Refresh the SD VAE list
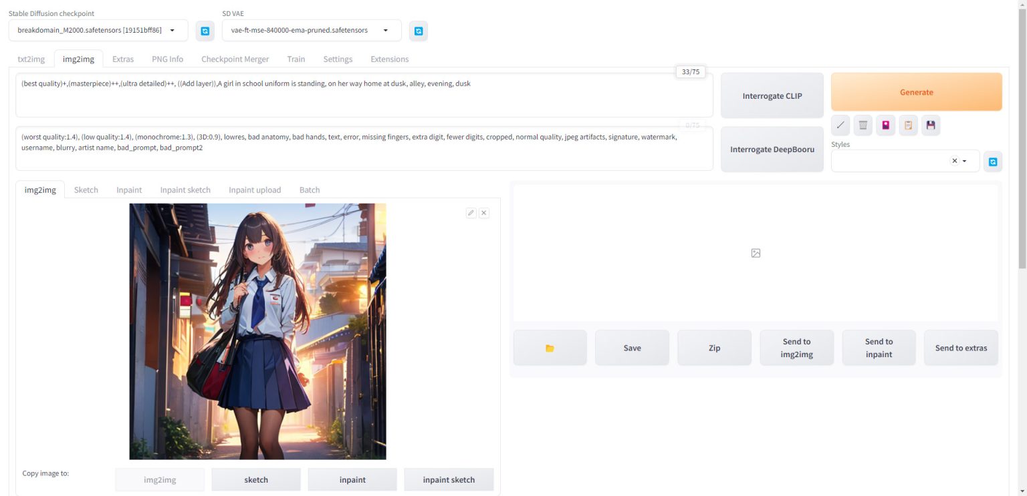Viewport: 1027px width, 496px height. pyautogui.click(x=419, y=31)
